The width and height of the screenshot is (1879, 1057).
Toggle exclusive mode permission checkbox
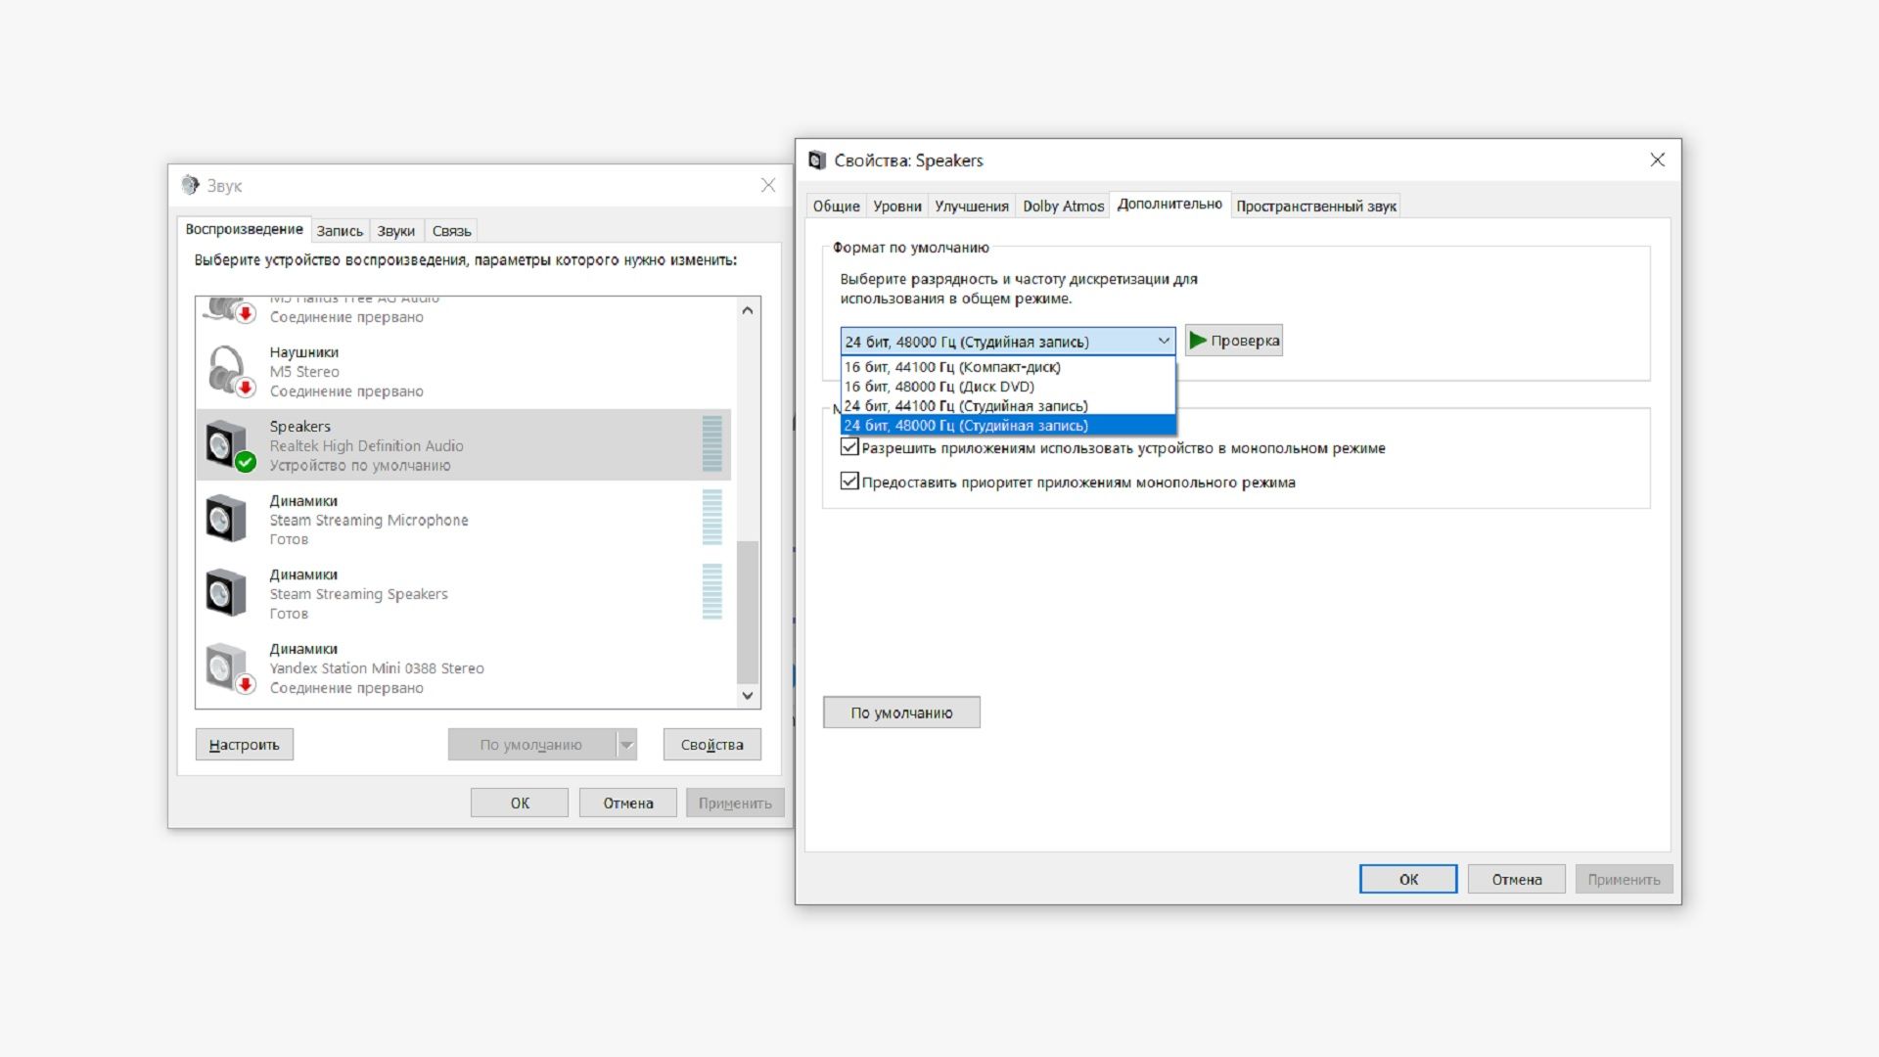[x=849, y=448]
